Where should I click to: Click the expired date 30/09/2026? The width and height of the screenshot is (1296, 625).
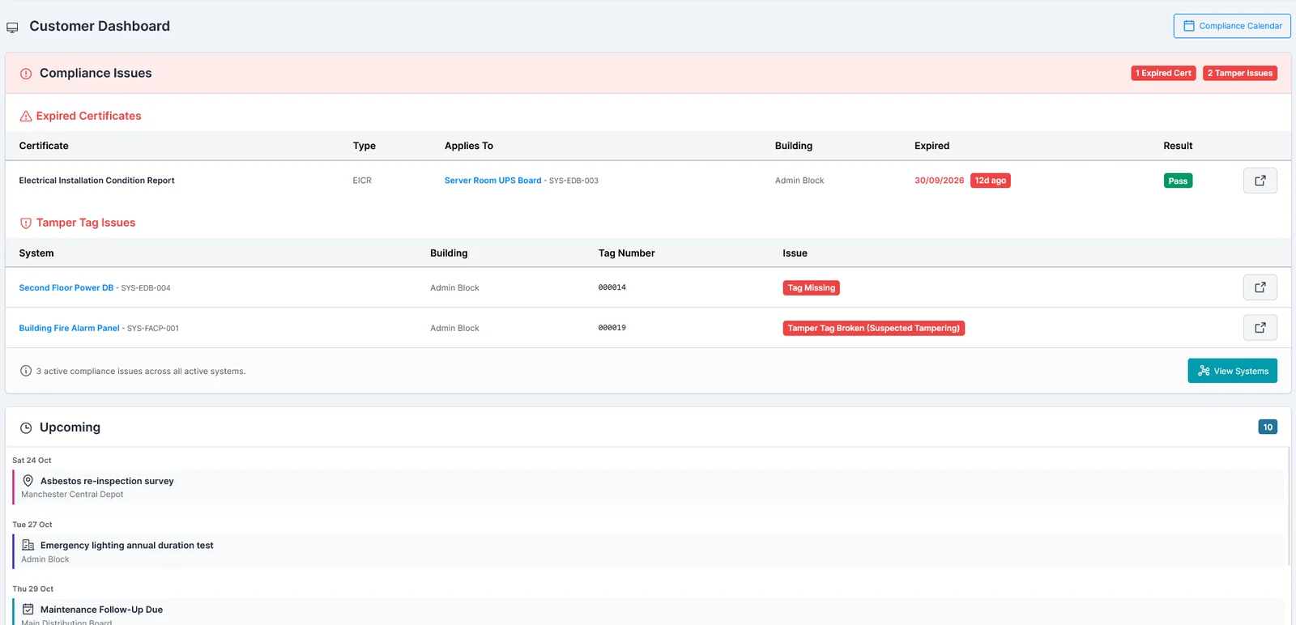pyautogui.click(x=940, y=181)
